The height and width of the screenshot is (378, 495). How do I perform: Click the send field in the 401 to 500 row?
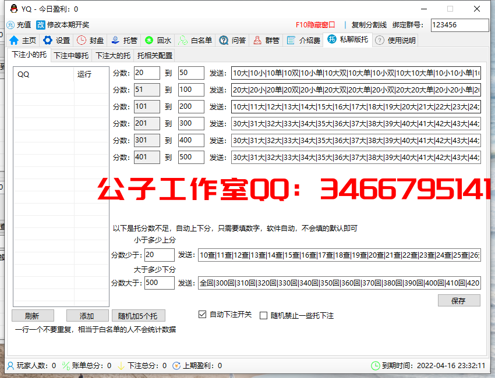pos(356,157)
